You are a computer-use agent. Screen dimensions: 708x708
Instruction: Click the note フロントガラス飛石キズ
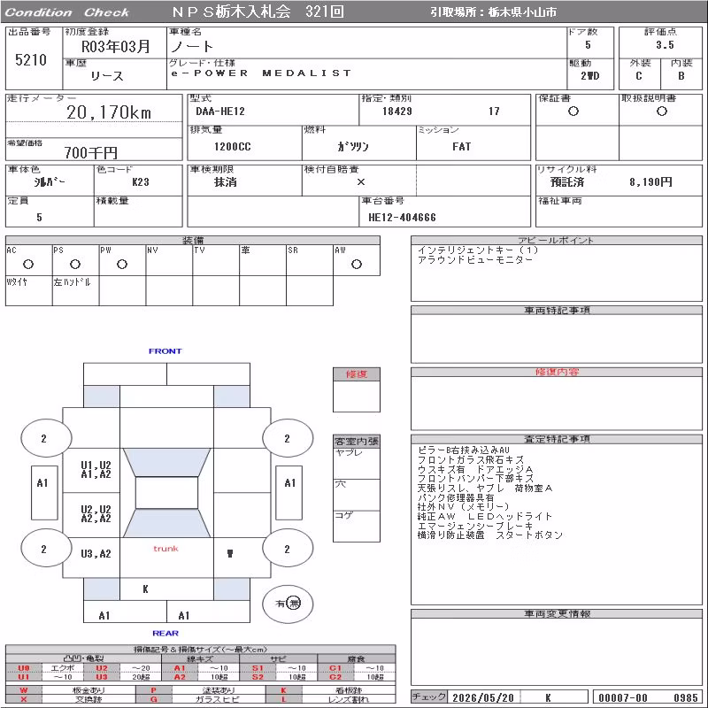tap(471, 459)
